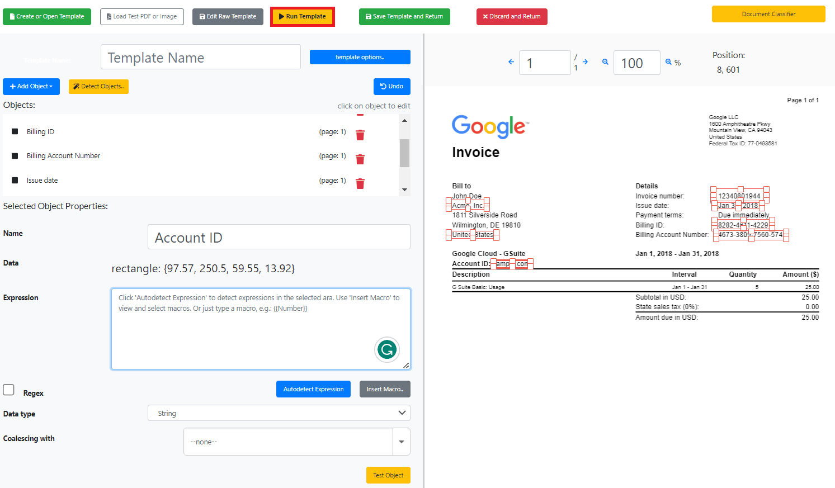
Task: Remove Issue date using its trash icon
Action: tap(360, 183)
